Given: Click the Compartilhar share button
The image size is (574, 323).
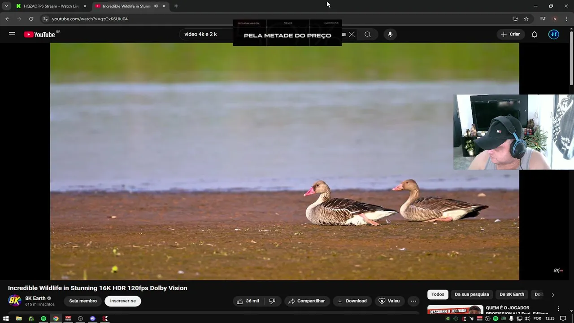Looking at the screenshot, I should coord(307,301).
